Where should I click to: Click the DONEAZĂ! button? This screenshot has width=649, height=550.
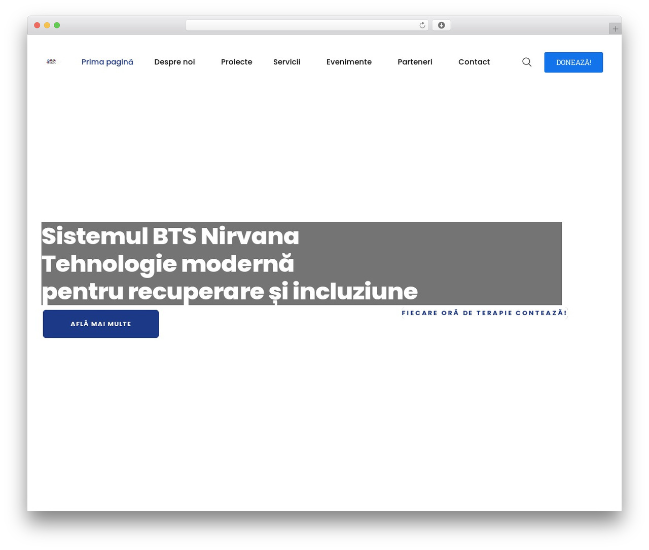coord(573,62)
